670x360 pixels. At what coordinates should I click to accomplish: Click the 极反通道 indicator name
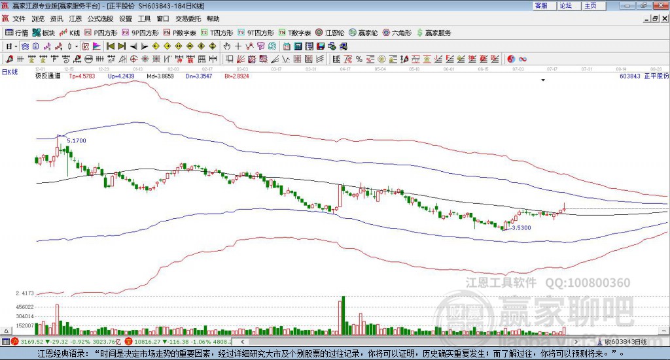[48, 76]
